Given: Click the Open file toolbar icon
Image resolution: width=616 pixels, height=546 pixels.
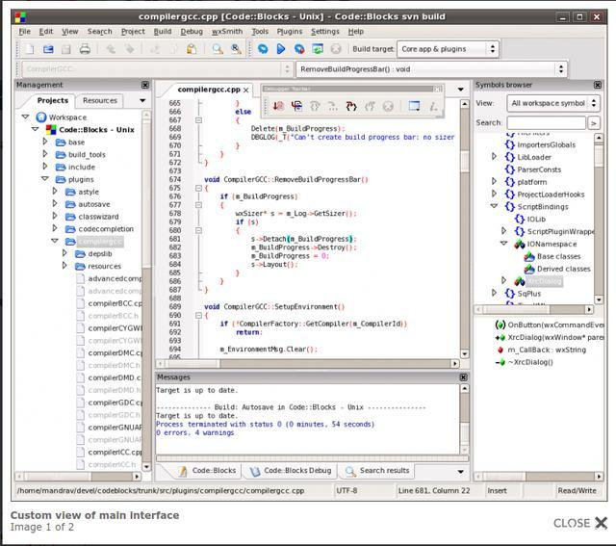Looking at the screenshot, I should pyautogui.click(x=48, y=49).
